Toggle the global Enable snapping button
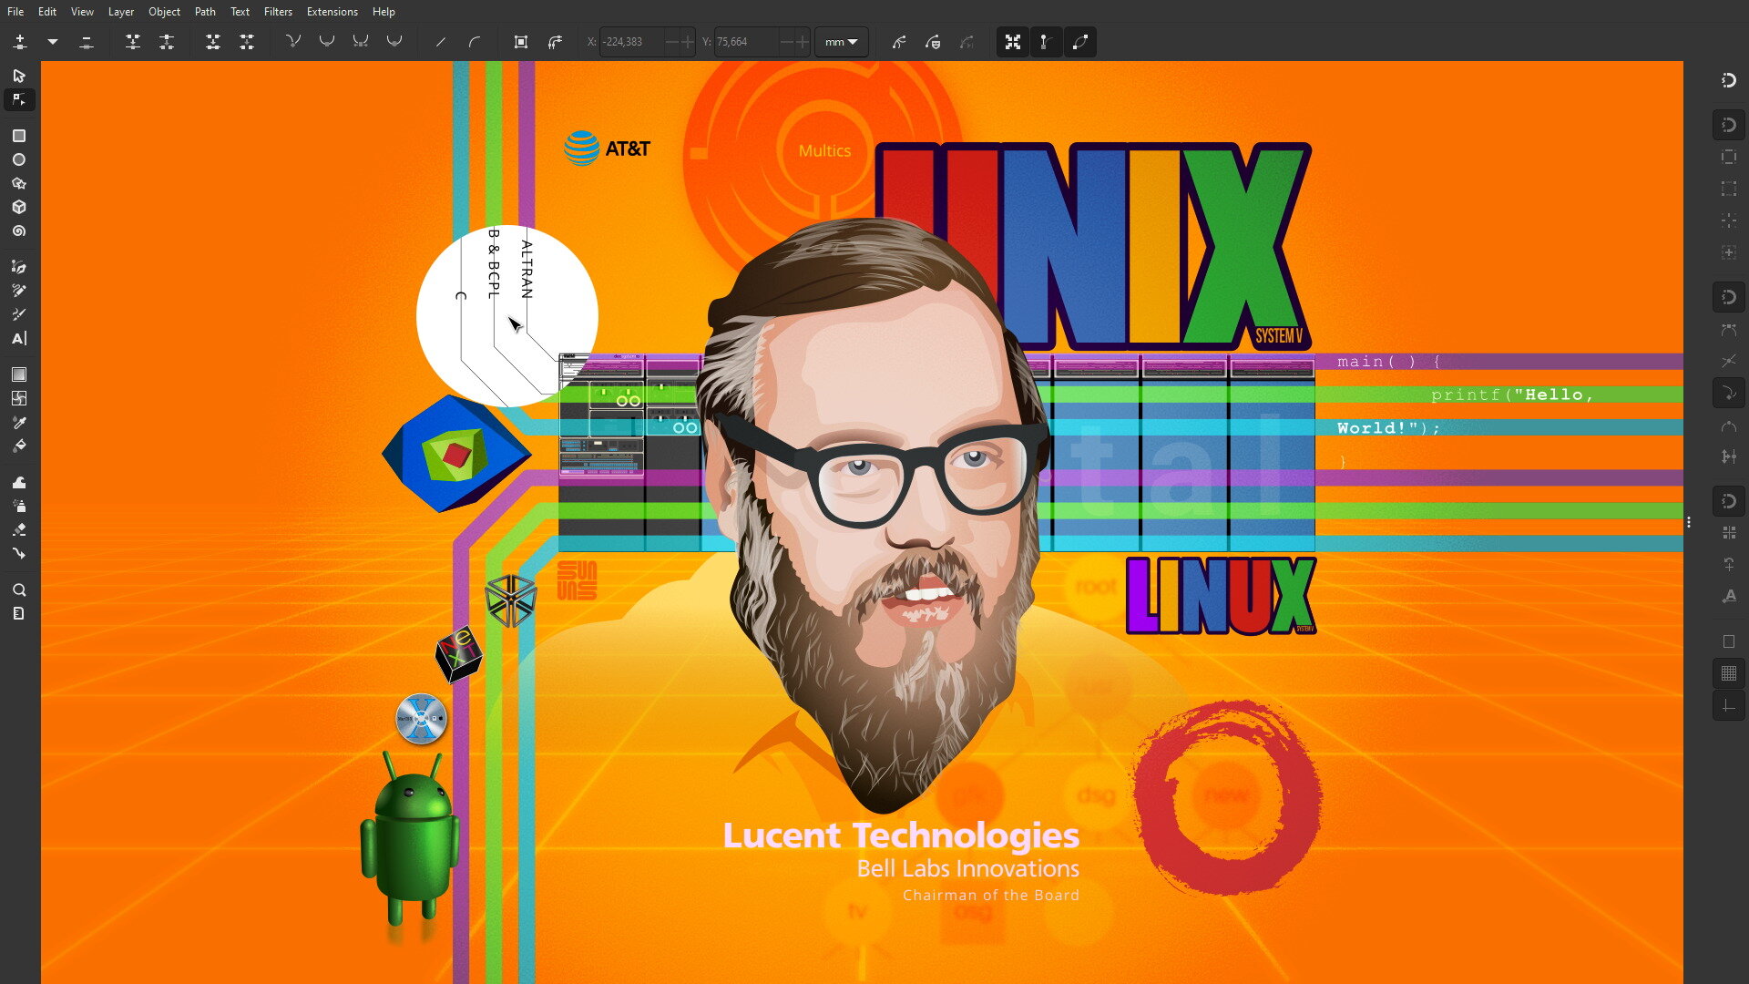 click(x=1729, y=80)
